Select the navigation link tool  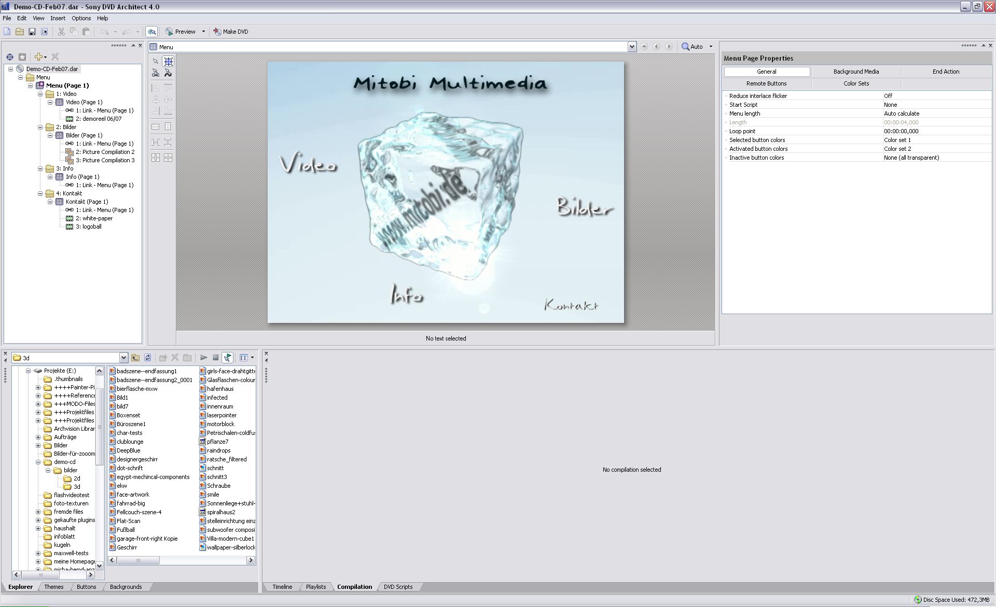[x=156, y=73]
